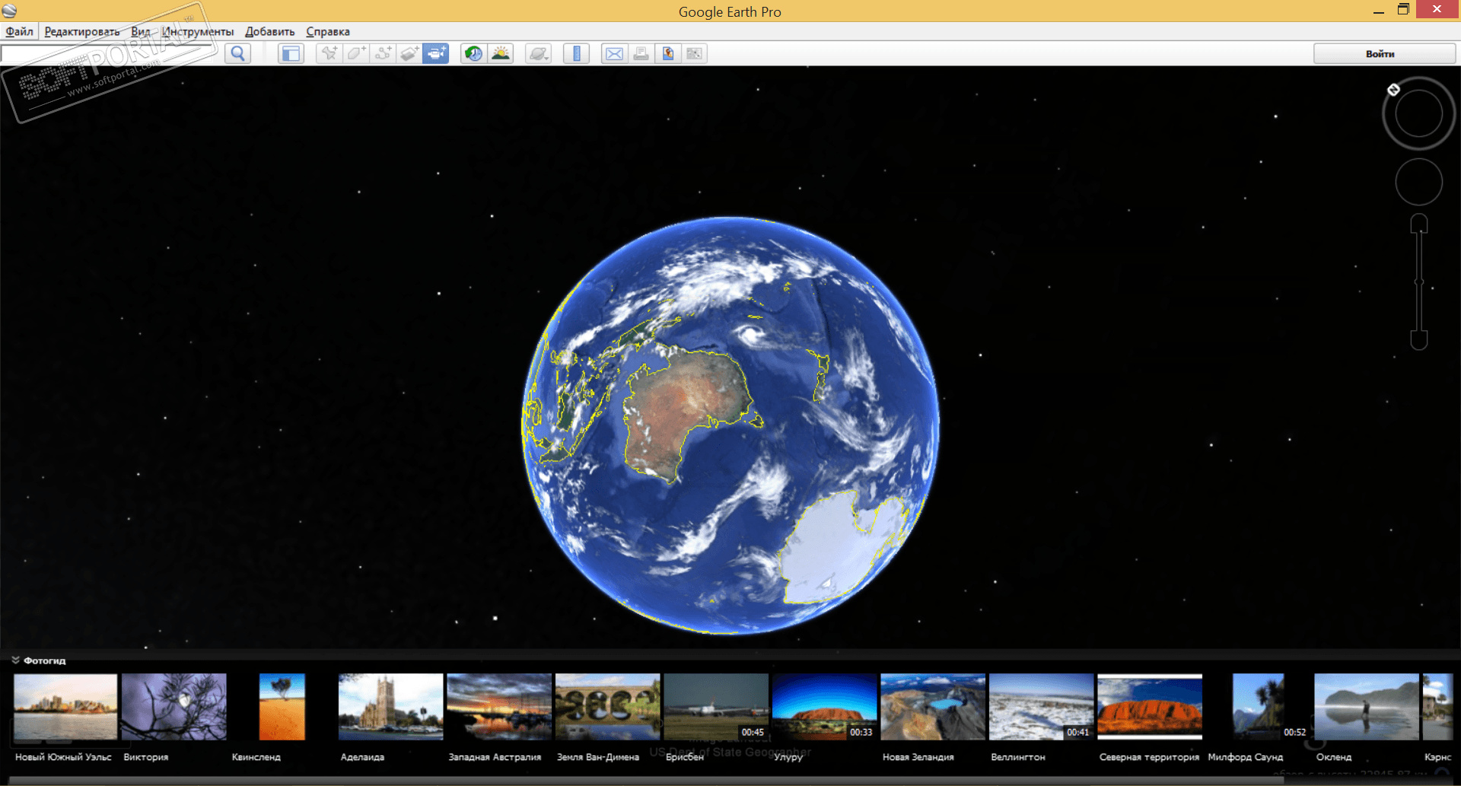This screenshot has height=786, width=1461.
Task: Open the Окленд tour thumbnail
Action: click(1367, 706)
